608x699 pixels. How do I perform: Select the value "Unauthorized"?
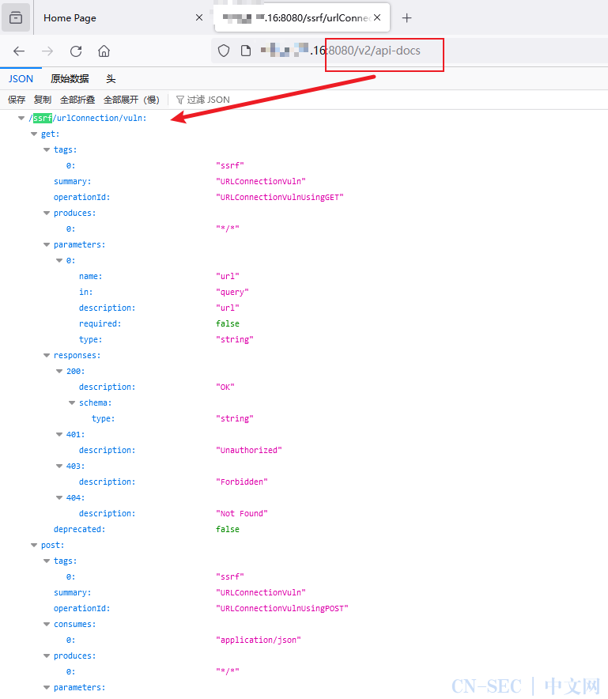(249, 450)
